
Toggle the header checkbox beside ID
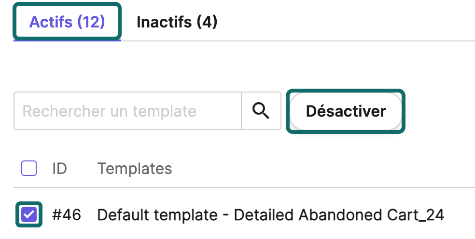pyautogui.click(x=29, y=168)
